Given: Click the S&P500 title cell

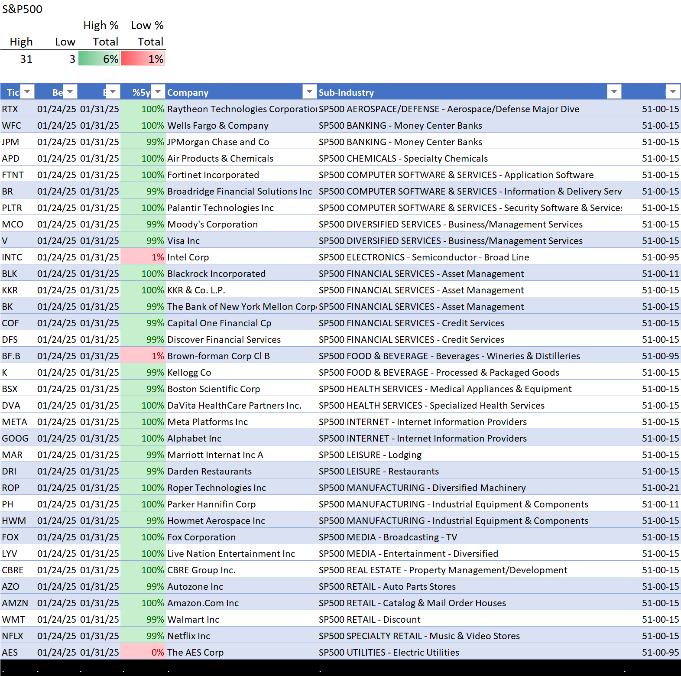Looking at the screenshot, I should click(22, 9).
